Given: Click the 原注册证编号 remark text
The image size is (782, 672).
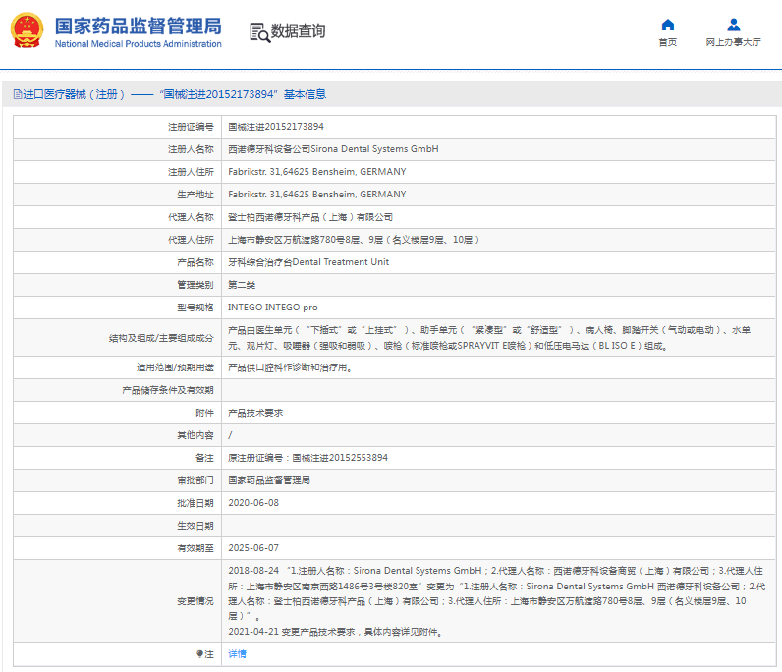Looking at the screenshot, I should click(x=307, y=458).
